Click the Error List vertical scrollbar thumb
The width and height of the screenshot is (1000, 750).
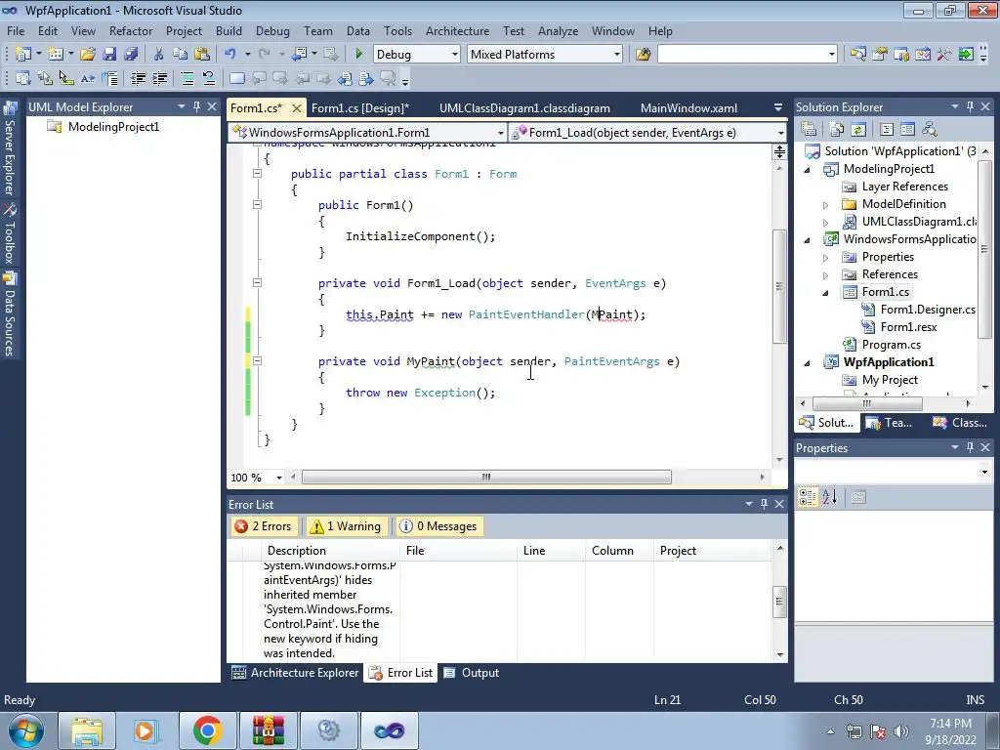click(x=779, y=602)
